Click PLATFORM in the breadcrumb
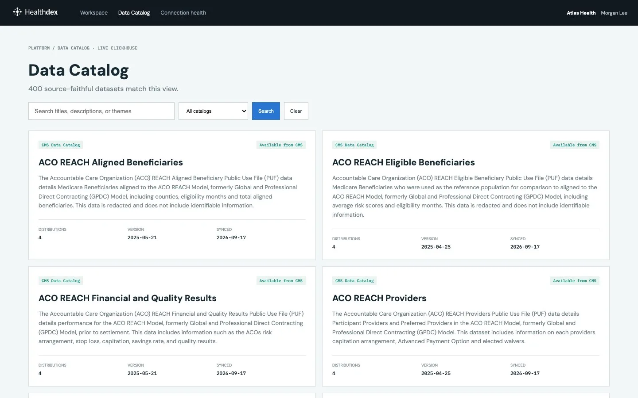Screen dimensions: 638x398 point(39,48)
